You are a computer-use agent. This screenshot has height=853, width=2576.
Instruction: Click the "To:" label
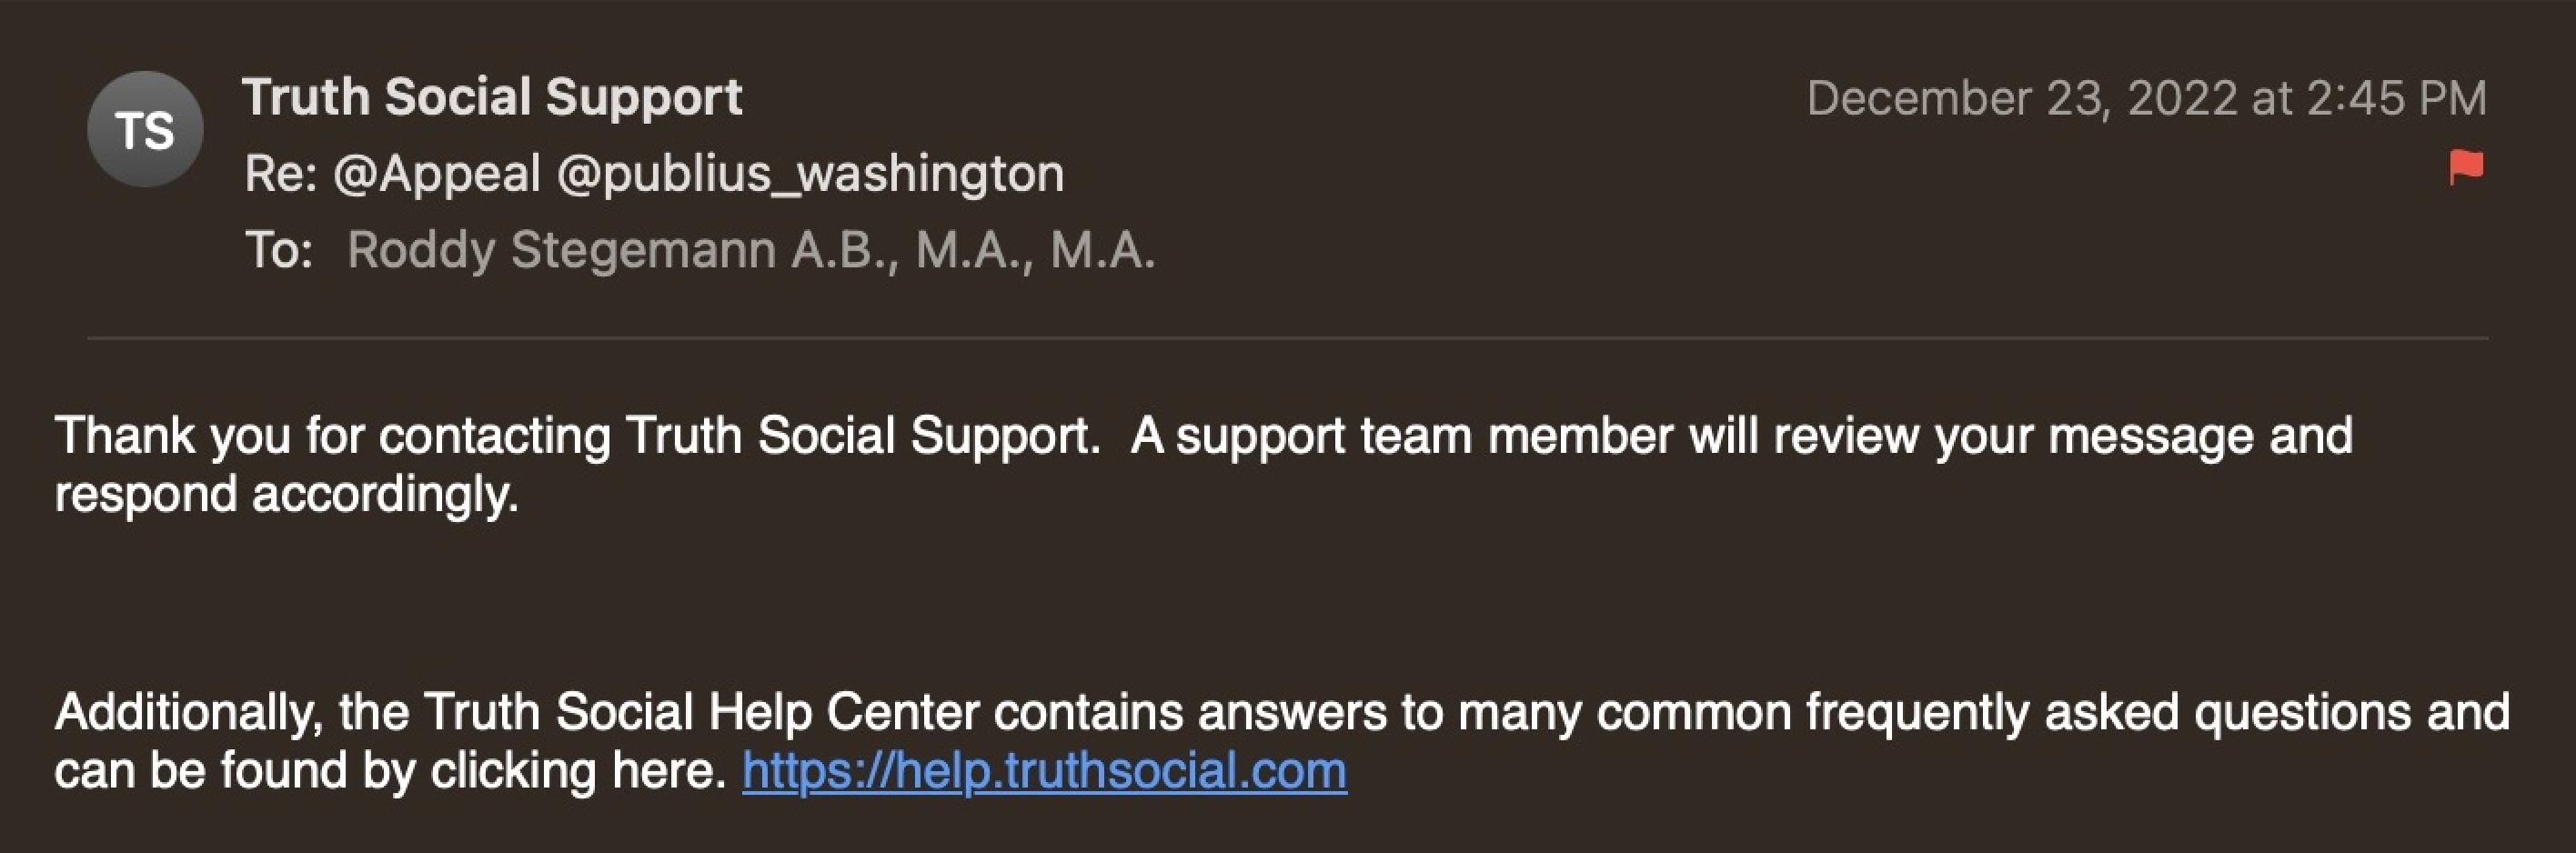[x=279, y=250]
